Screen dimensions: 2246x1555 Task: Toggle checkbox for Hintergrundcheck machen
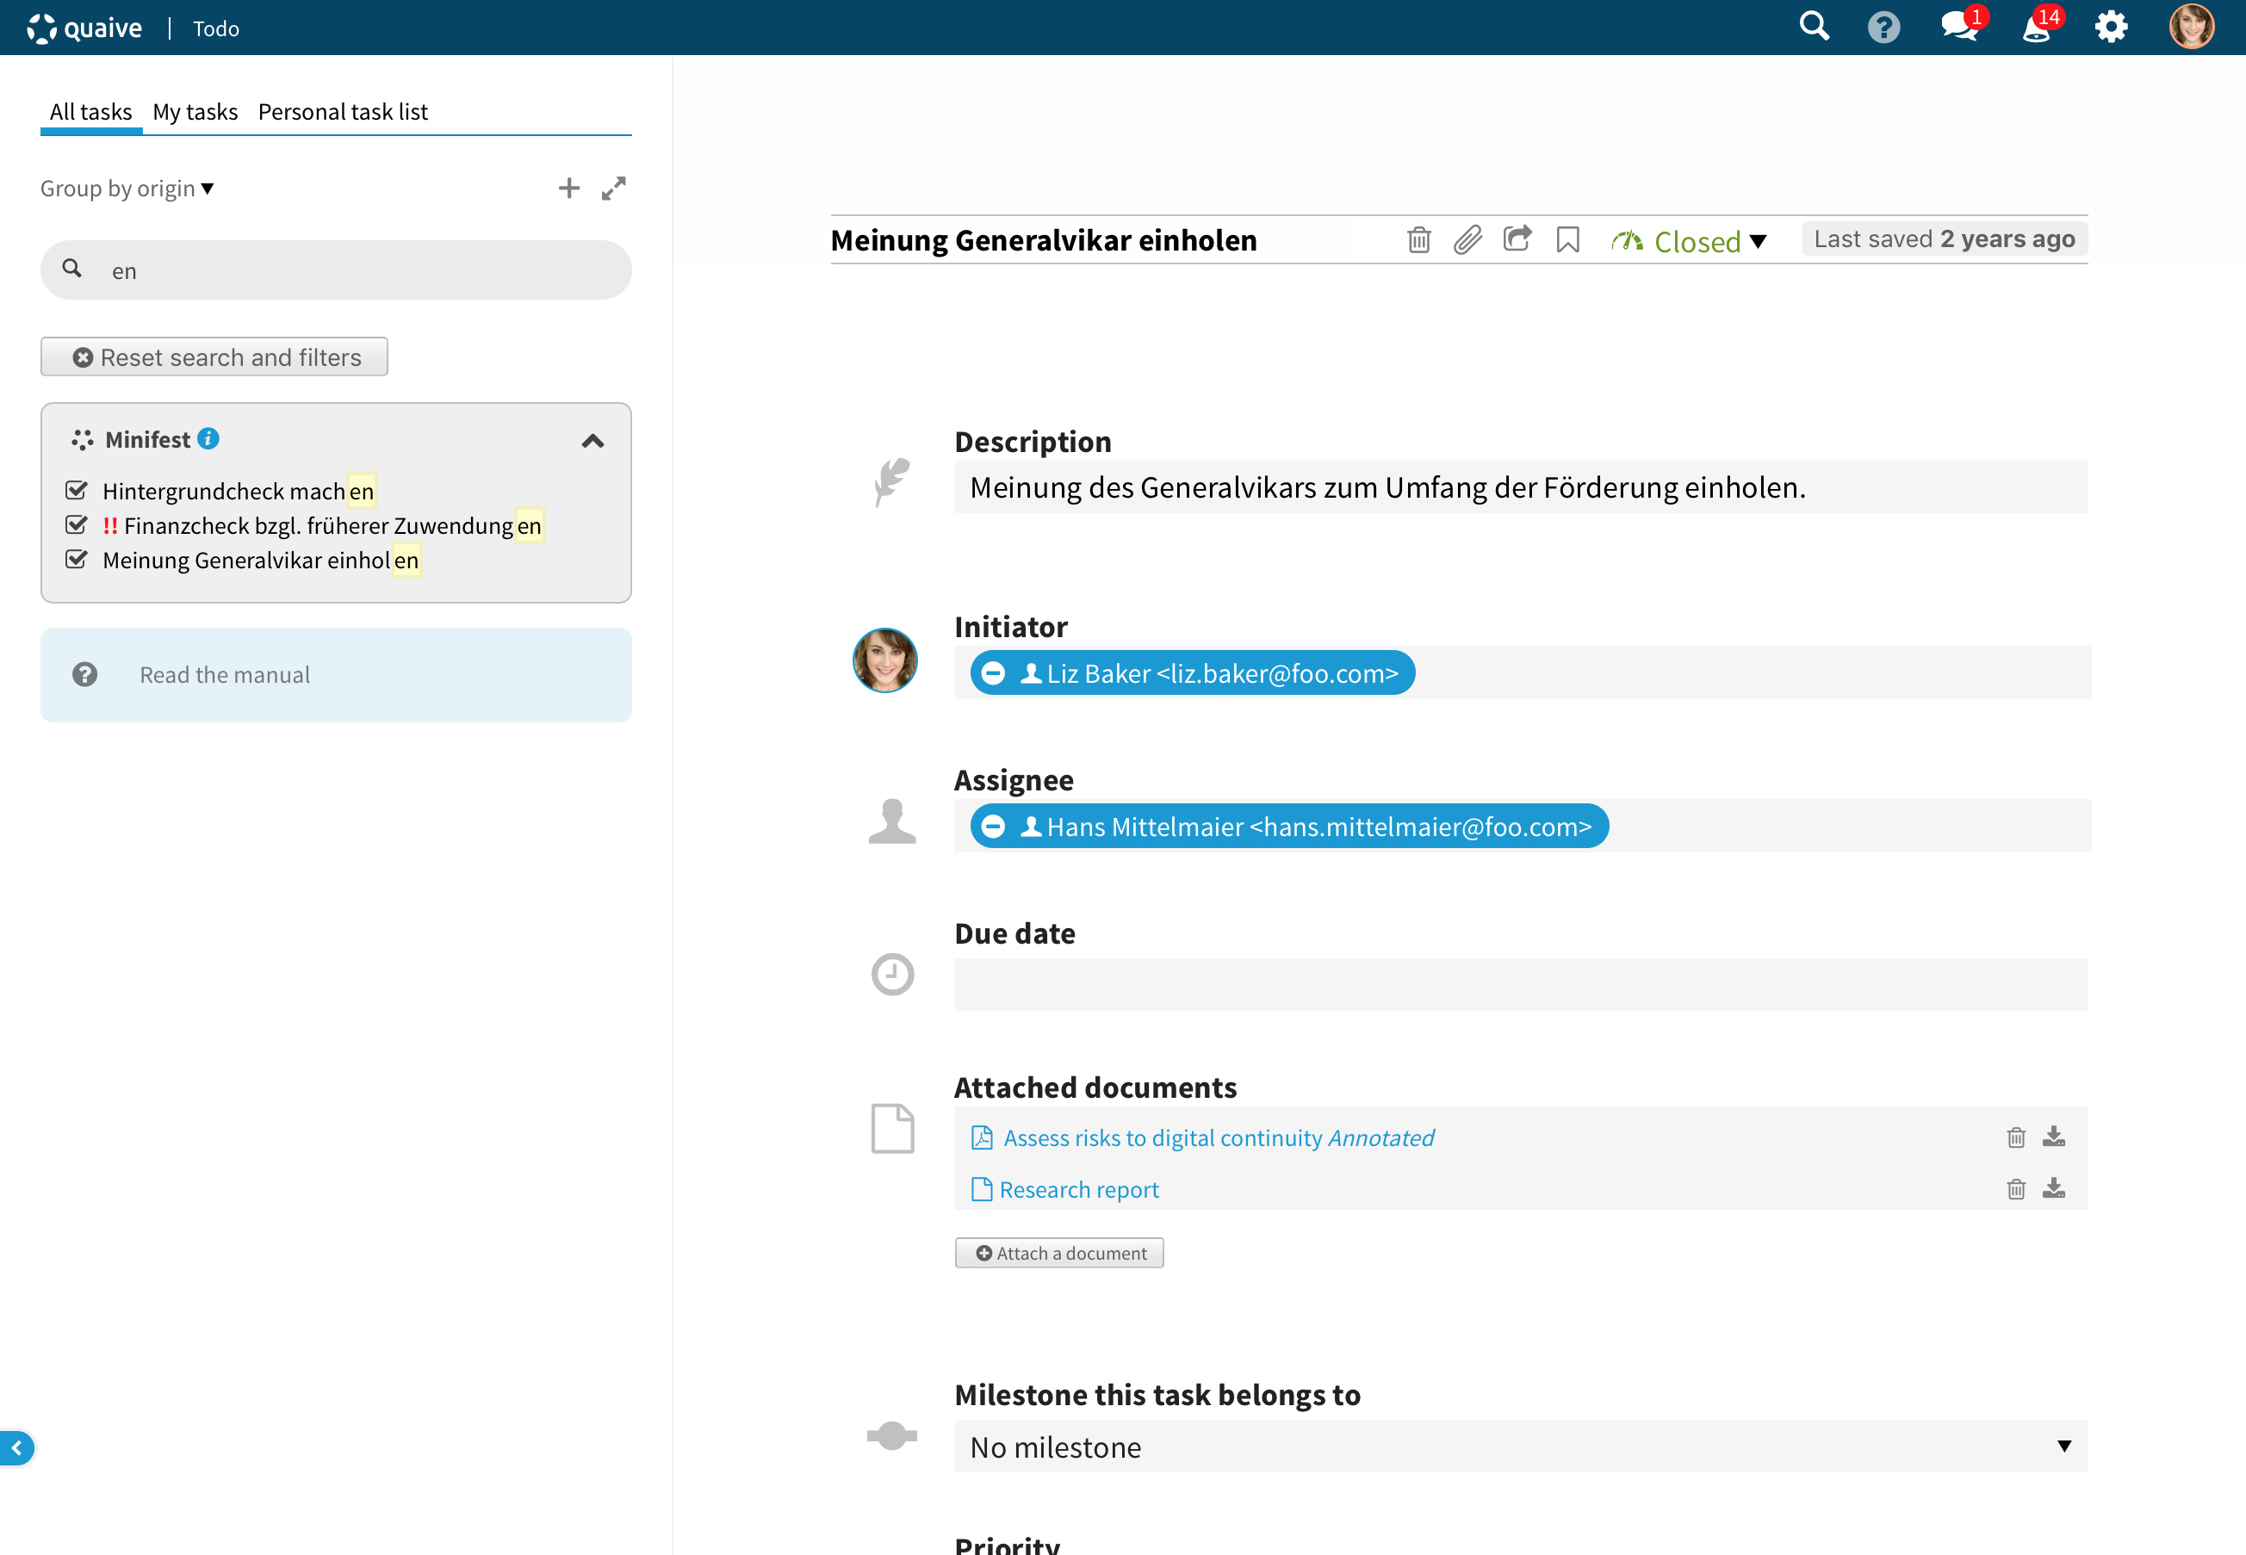[x=76, y=490]
